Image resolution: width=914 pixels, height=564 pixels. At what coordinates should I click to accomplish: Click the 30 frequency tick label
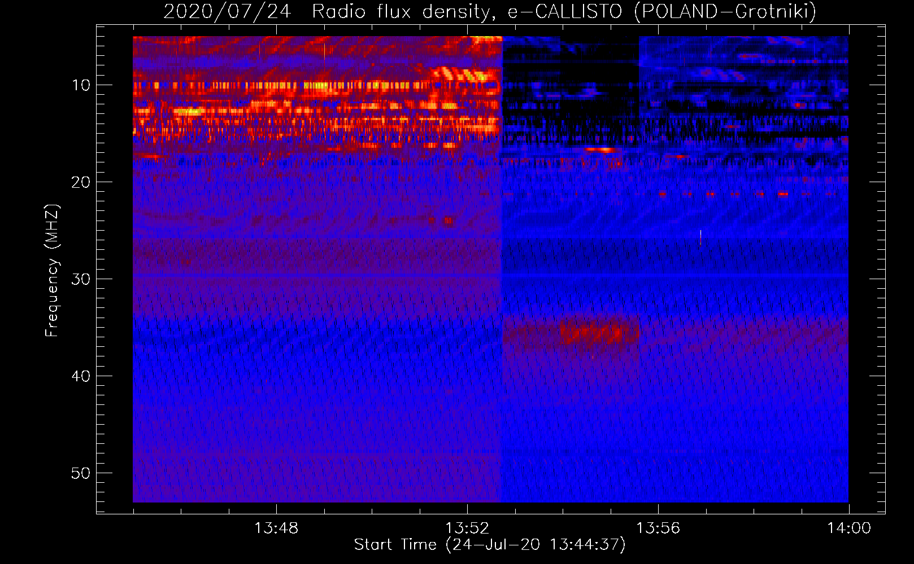click(81, 279)
